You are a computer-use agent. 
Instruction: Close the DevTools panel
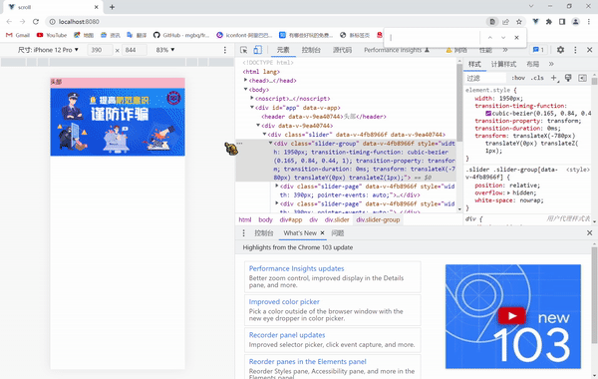pyautogui.click(x=589, y=50)
